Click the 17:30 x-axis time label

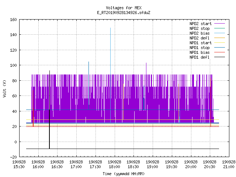coord(95,167)
